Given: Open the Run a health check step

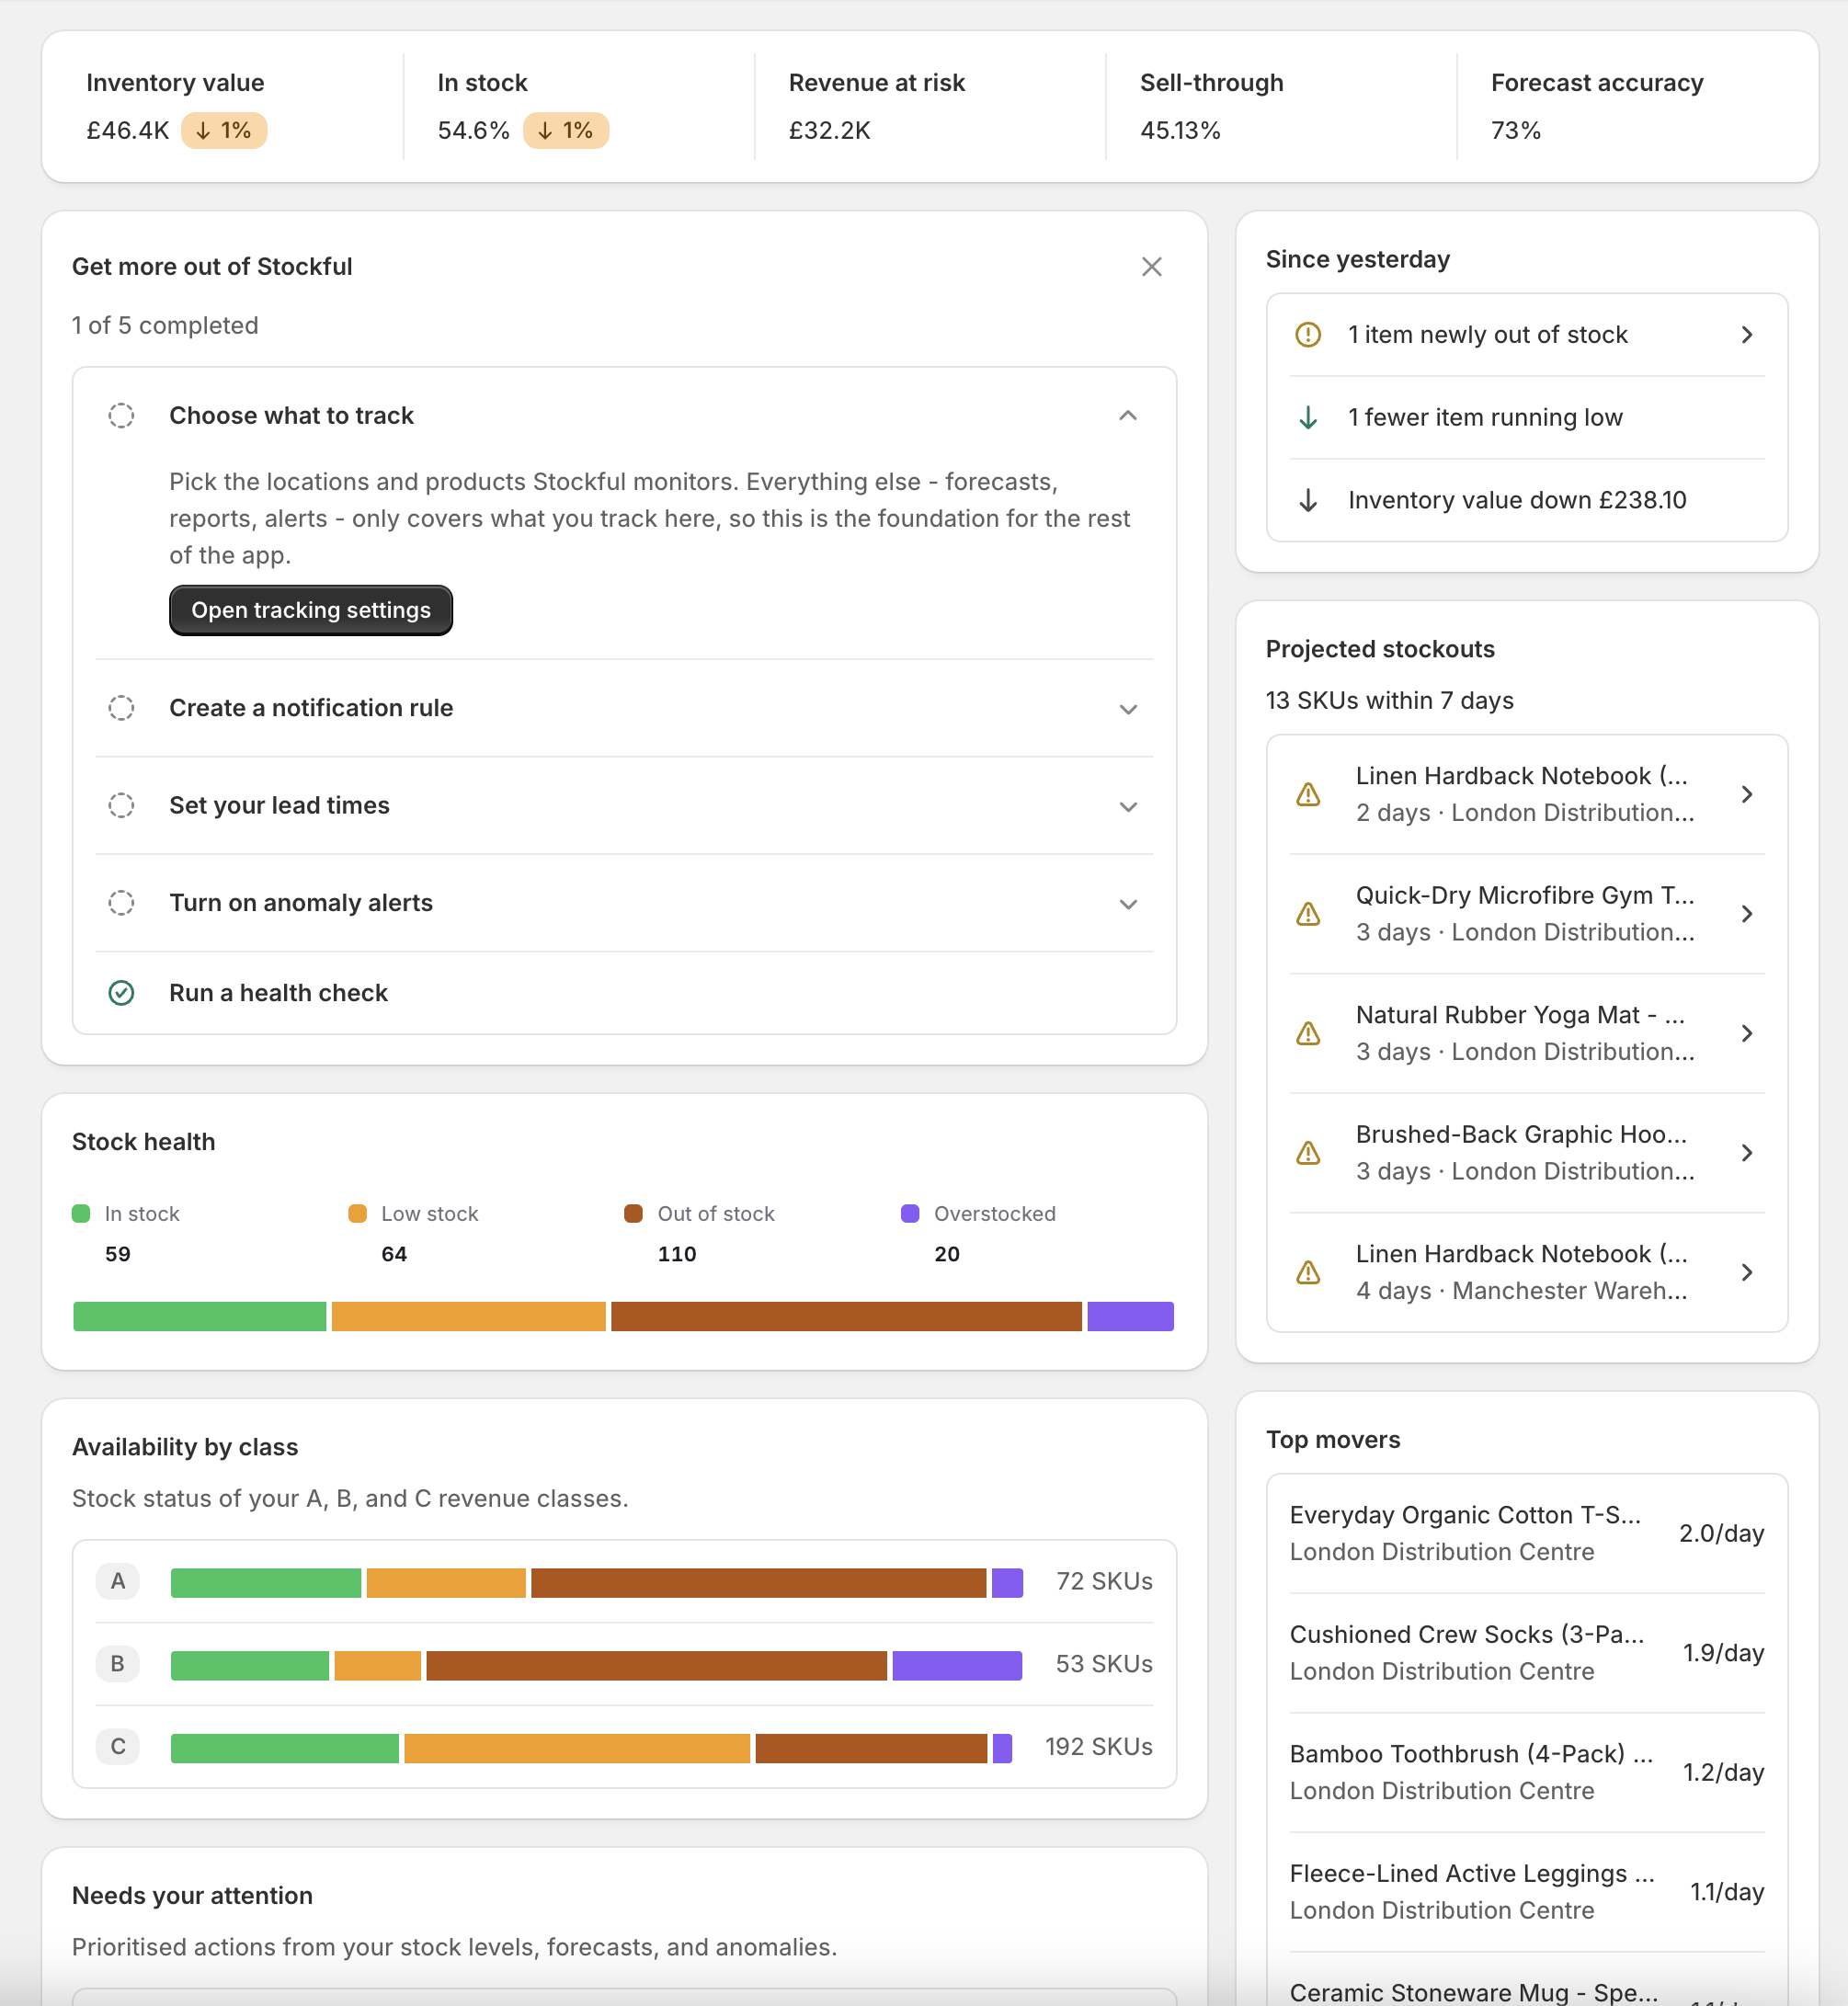Looking at the screenshot, I should coord(625,993).
